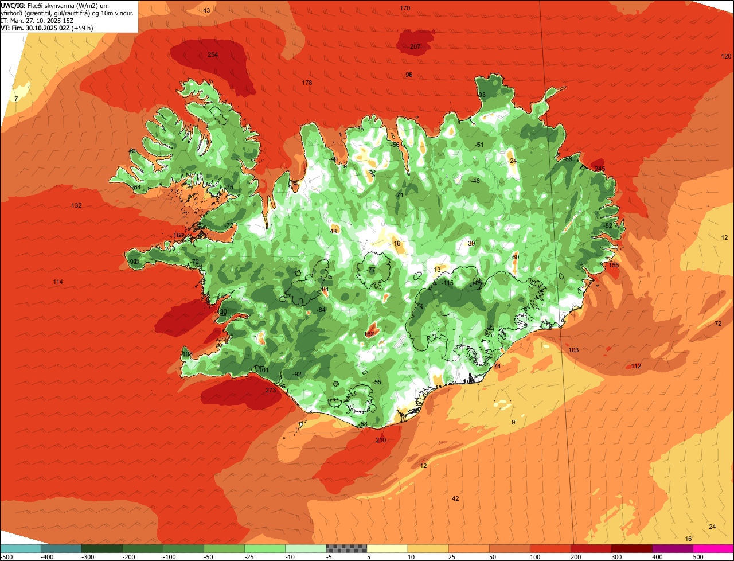Click the map value -71 in north-central Iceland
Screen dimensions: 734x561
click(400, 195)
